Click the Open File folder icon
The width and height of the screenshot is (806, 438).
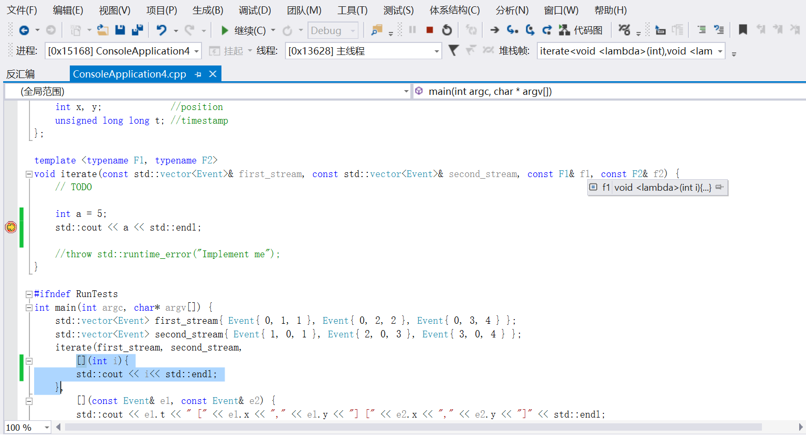[103, 30]
